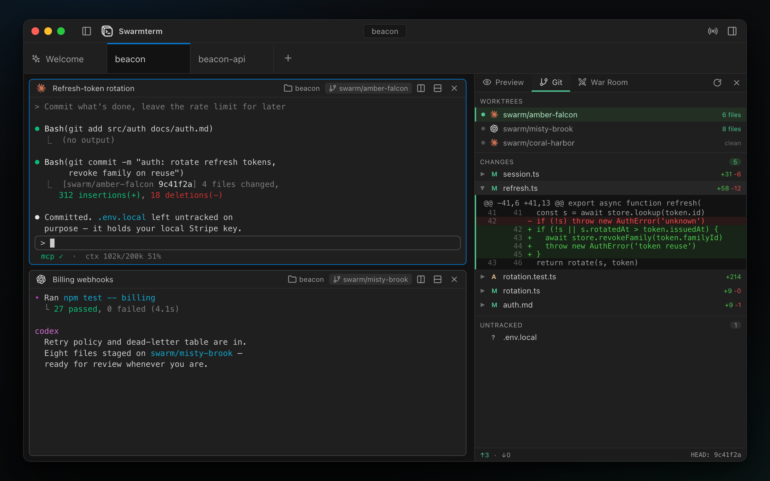Open the War Room tab
The width and height of the screenshot is (770, 481).
coord(603,82)
